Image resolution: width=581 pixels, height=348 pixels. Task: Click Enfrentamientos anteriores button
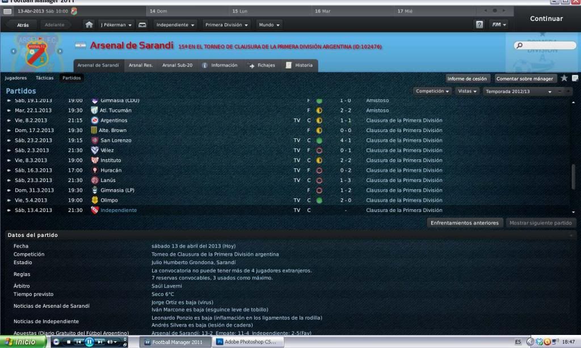465,223
